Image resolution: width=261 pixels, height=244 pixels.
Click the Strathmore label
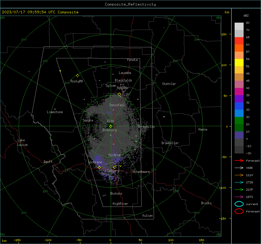[141, 172]
